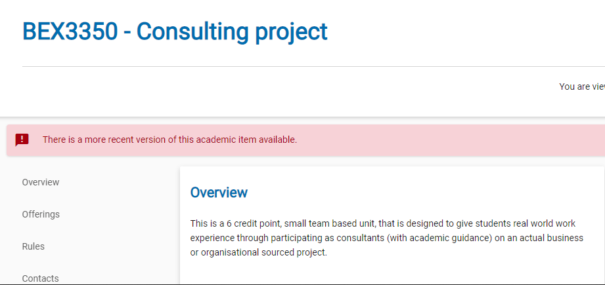Click the pink alert banner background
The image size is (605, 285).
click(x=443, y=140)
